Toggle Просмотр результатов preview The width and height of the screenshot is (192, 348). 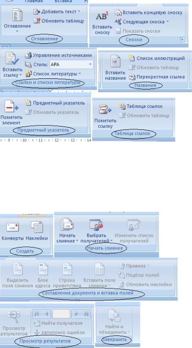(x=14, y=324)
